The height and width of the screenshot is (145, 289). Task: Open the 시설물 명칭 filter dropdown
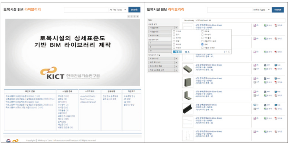[x=160, y=32]
